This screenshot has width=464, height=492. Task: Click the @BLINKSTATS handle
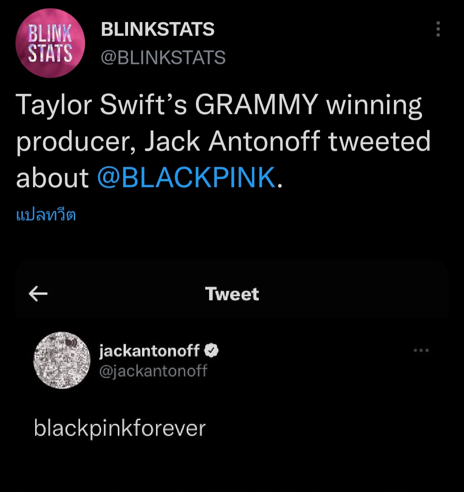(x=163, y=57)
